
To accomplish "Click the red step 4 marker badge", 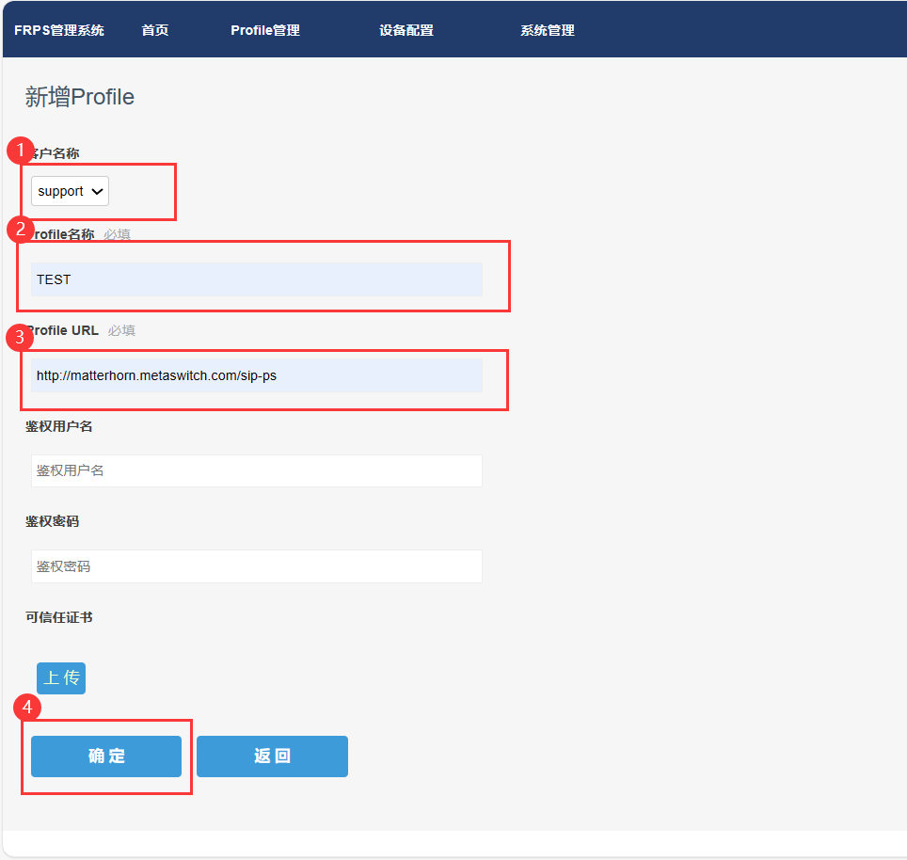I will [x=28, y=707].
